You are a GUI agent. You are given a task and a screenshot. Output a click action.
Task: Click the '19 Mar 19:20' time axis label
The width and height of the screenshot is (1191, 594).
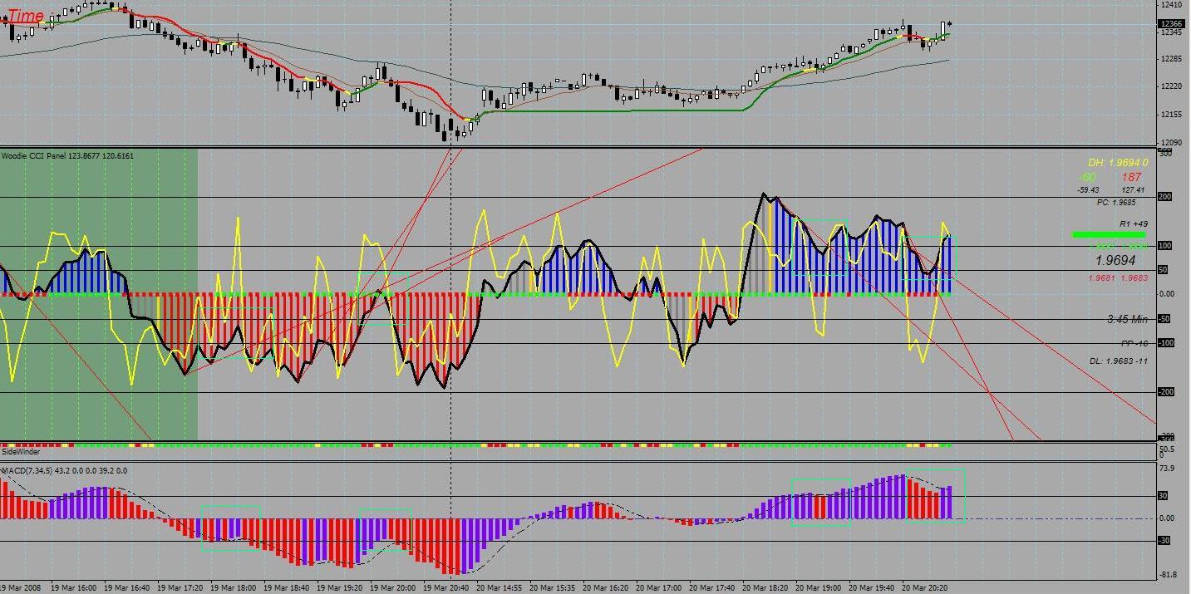[x=339, y=587]
